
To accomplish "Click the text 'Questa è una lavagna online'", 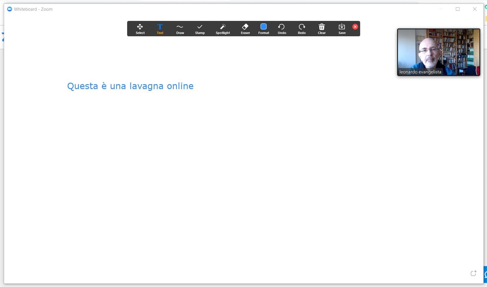I will [130, 86].
